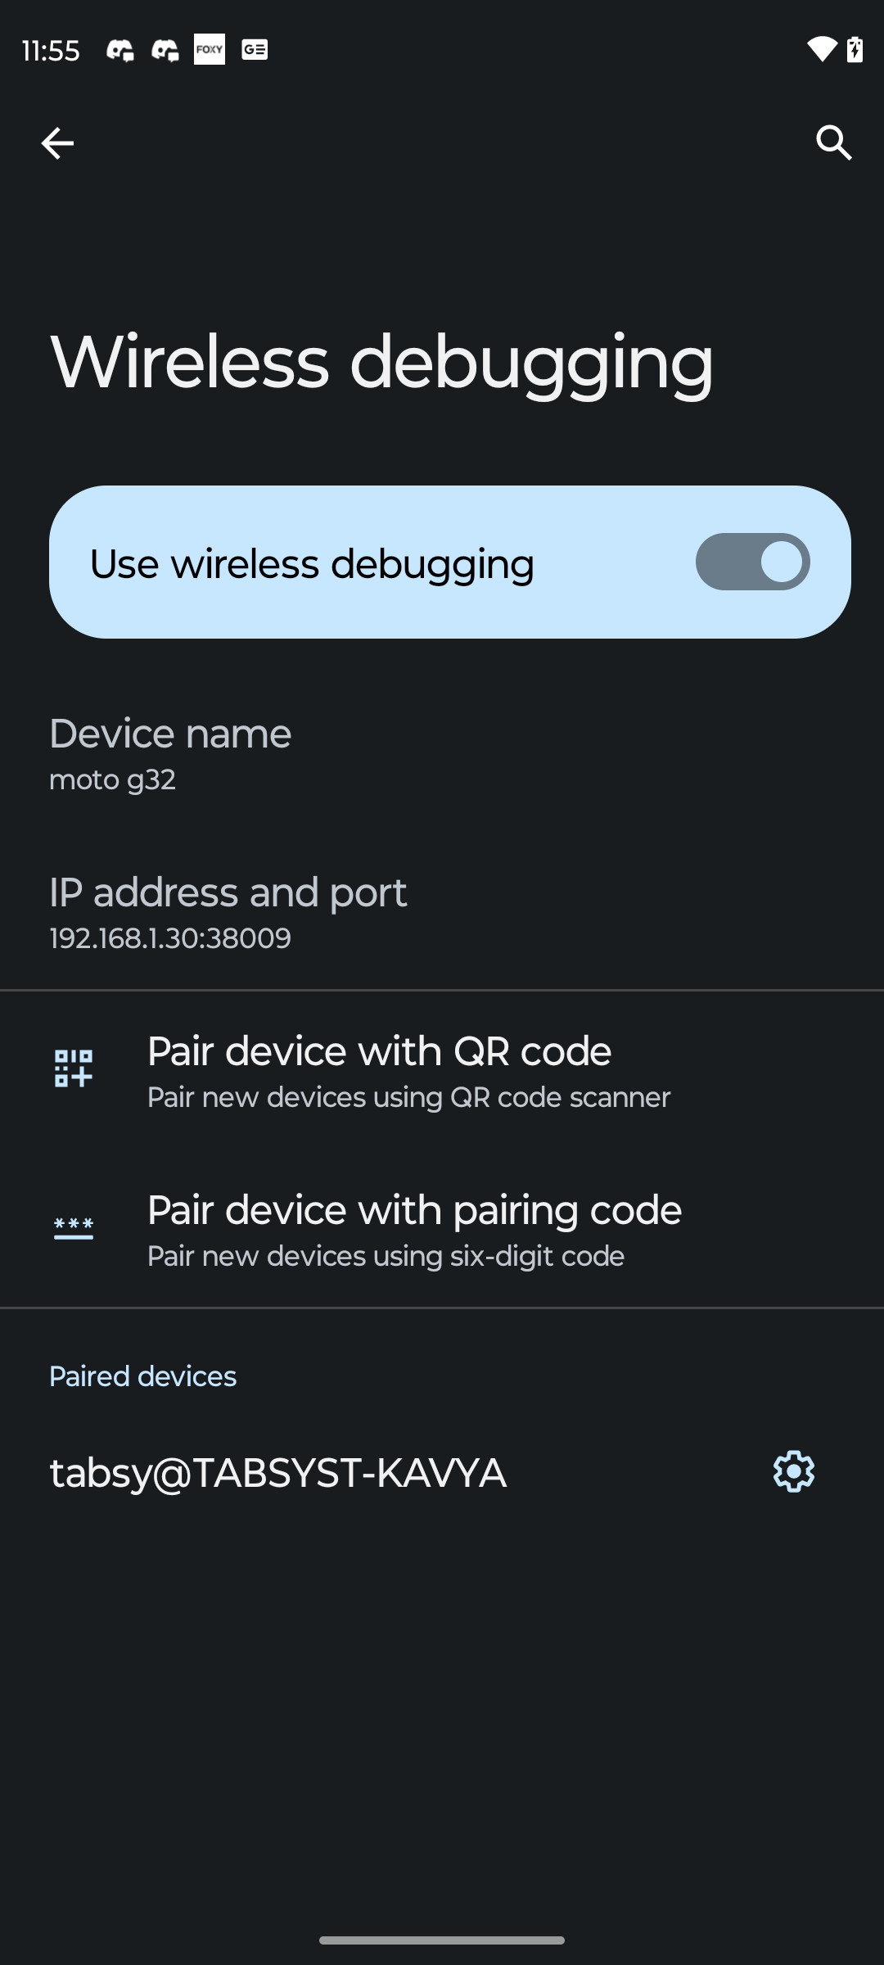Select paired device tabsy@TABSYST-KAVYA
Image resolution: width=884 pixels, height=1965 pixels.
click(x=278, y=1473)
